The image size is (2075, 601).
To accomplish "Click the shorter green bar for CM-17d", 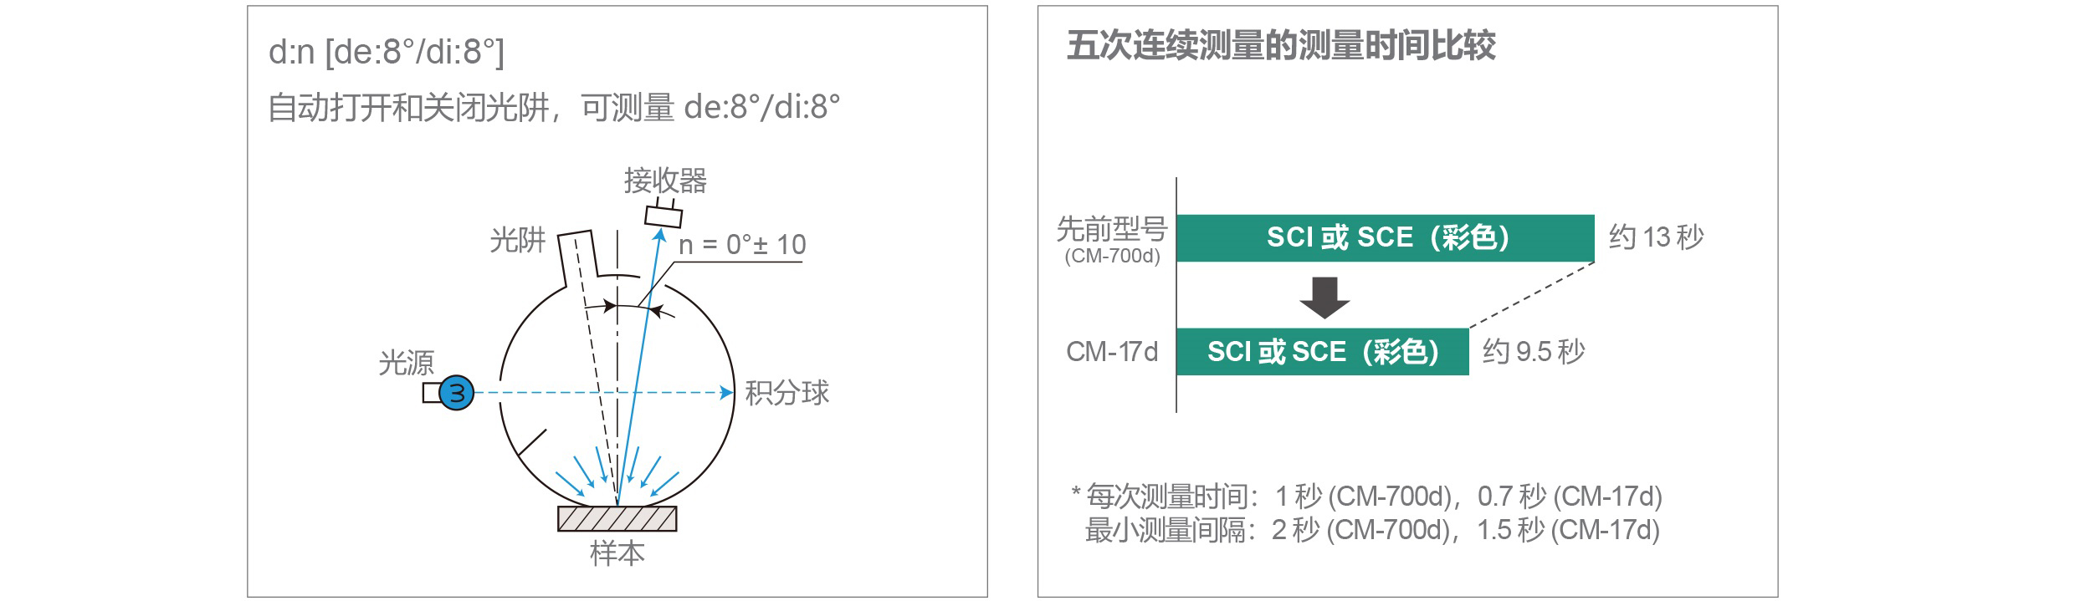I will point(1322,352).
